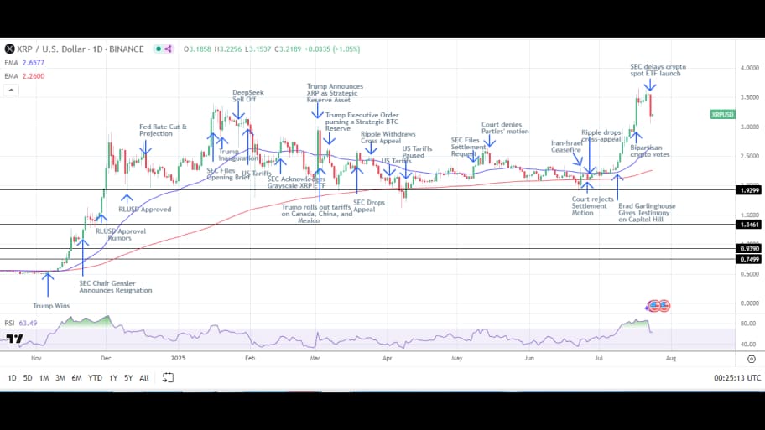765x430 pixels.
Task: Click 'Court rejects Settlement Motion' annotation
Action: [593, 205]
